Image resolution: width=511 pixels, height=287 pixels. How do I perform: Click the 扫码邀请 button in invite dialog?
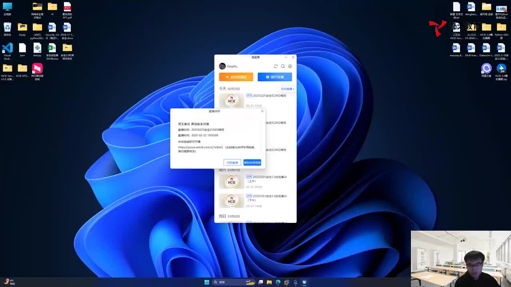point(232,163)
